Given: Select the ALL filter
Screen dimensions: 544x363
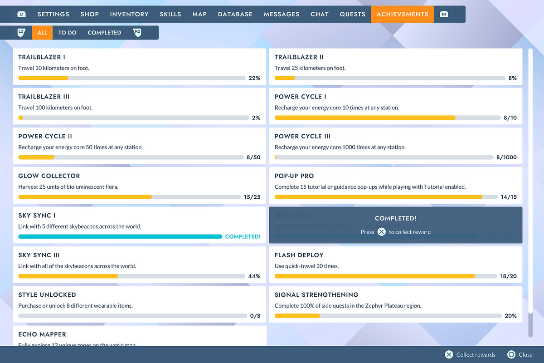Looking at the screenshot, I should coord(42,32).
